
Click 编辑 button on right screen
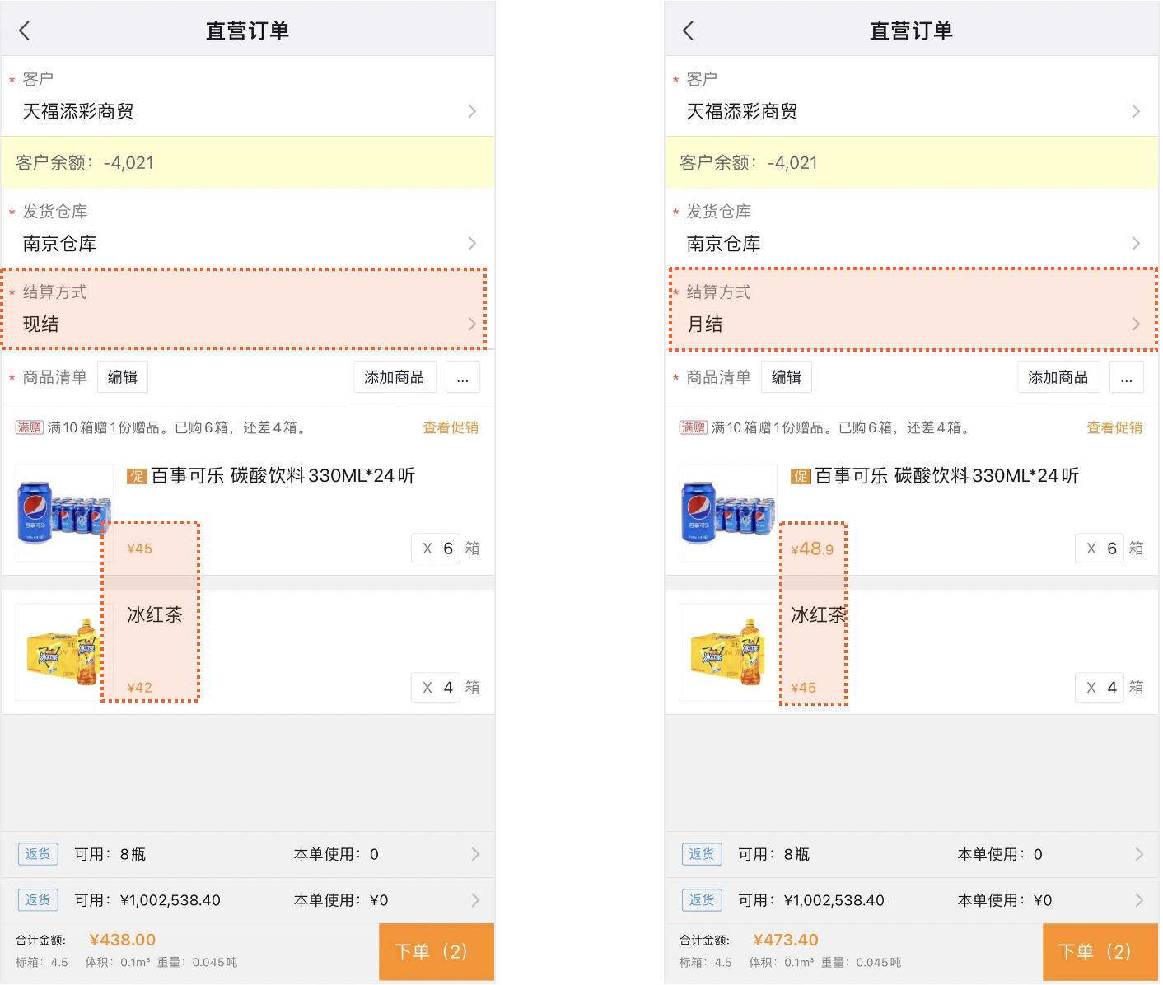pos(787,377)
